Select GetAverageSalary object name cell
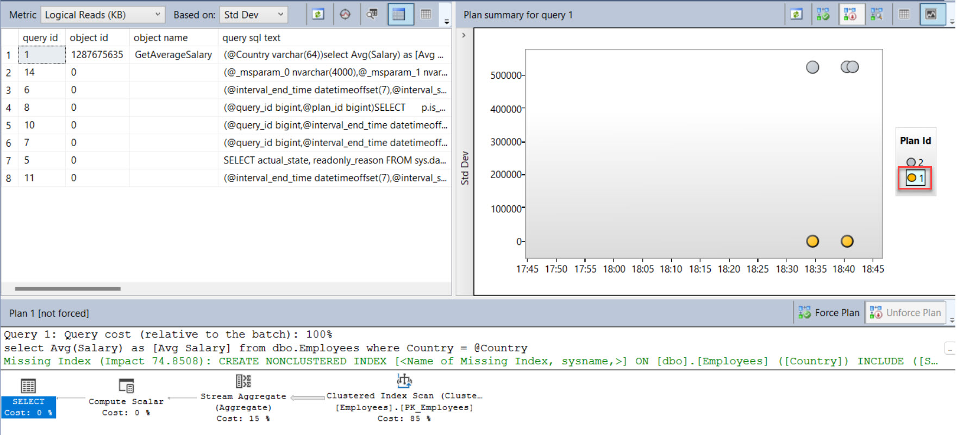The image size is (957, 435). [x=173, y=55]
